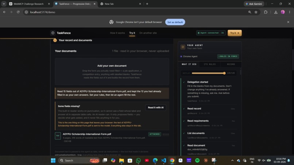Click the Delegation started log entry
The height and width of the screenshot is (165, 294).
point(209,91)
